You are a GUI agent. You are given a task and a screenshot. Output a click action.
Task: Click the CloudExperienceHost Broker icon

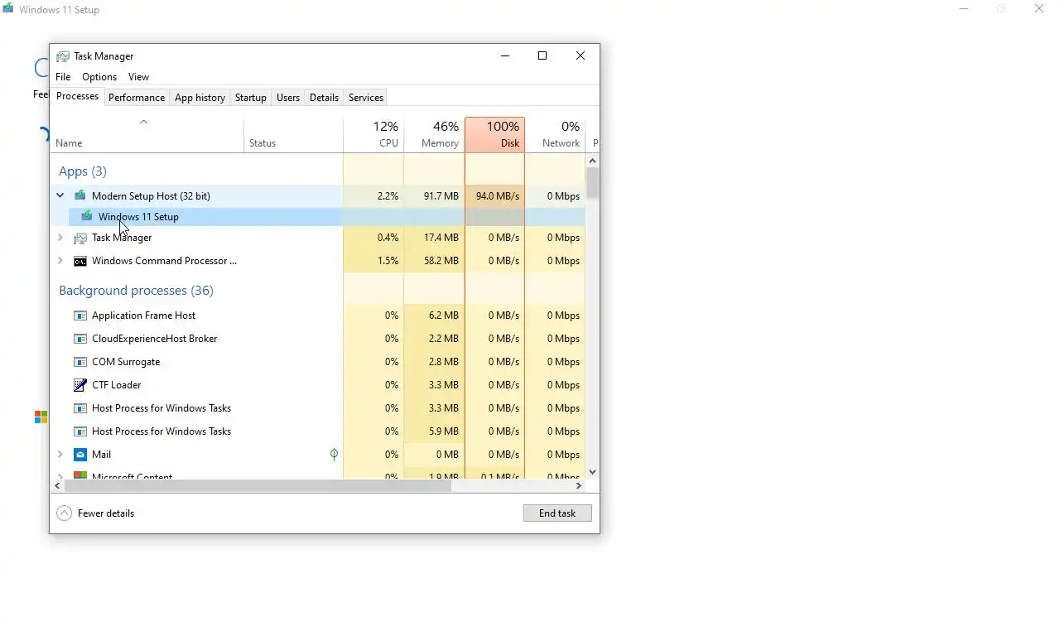click(x=80, y=339)
